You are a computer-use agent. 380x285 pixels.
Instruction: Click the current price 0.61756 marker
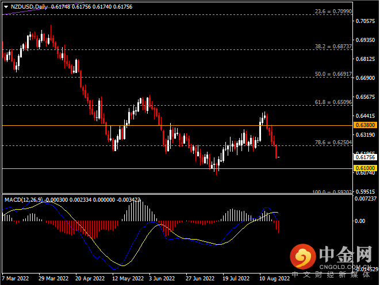click(x=365, y=157)
